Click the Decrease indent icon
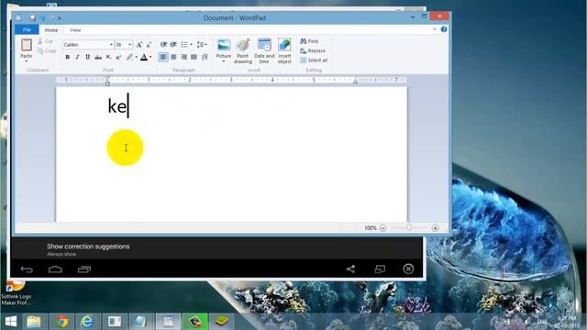587x330 pixels. 163,45
